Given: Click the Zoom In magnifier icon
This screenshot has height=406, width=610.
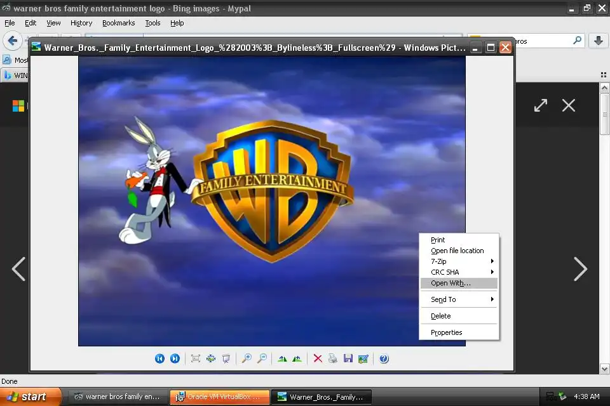Looking at the screenshot, I should tap(247, 358).
